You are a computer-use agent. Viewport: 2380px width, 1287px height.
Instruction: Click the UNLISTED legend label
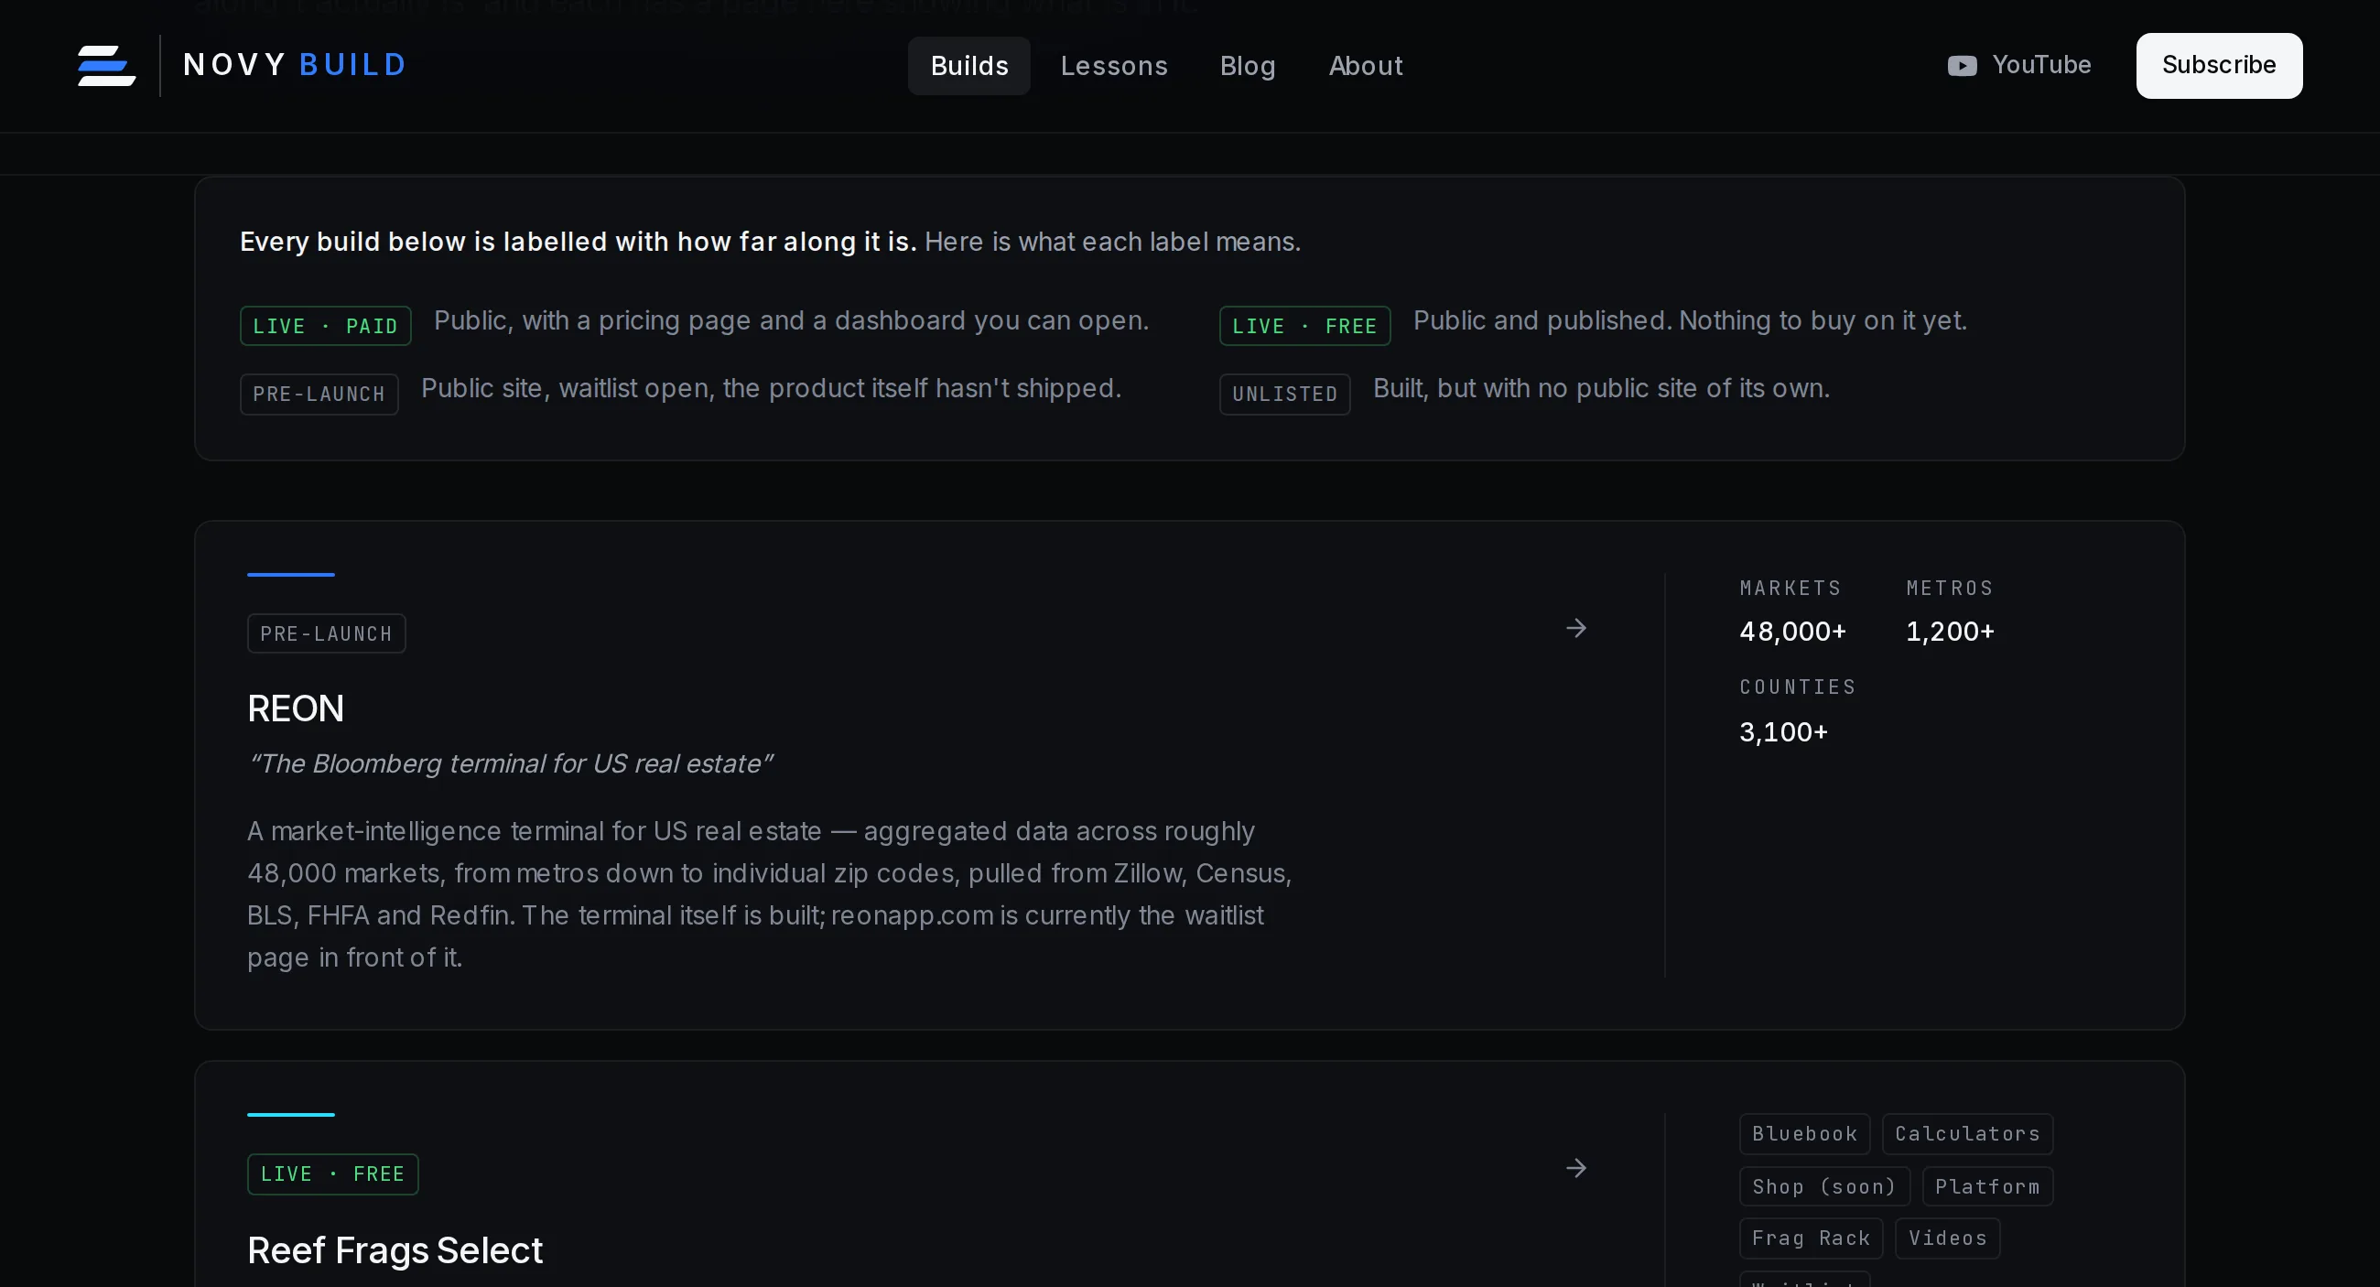(1285, 395)
